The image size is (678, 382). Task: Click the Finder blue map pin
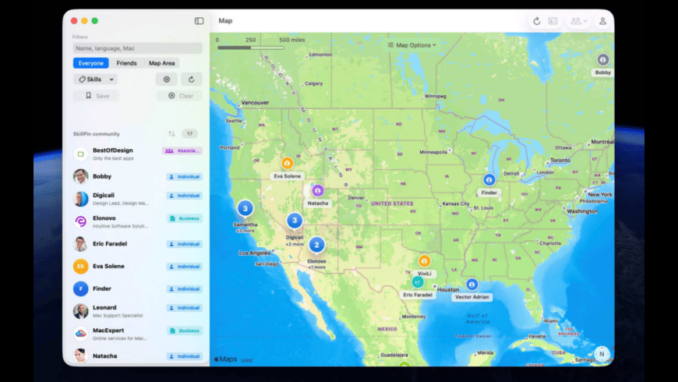[489, 179]
